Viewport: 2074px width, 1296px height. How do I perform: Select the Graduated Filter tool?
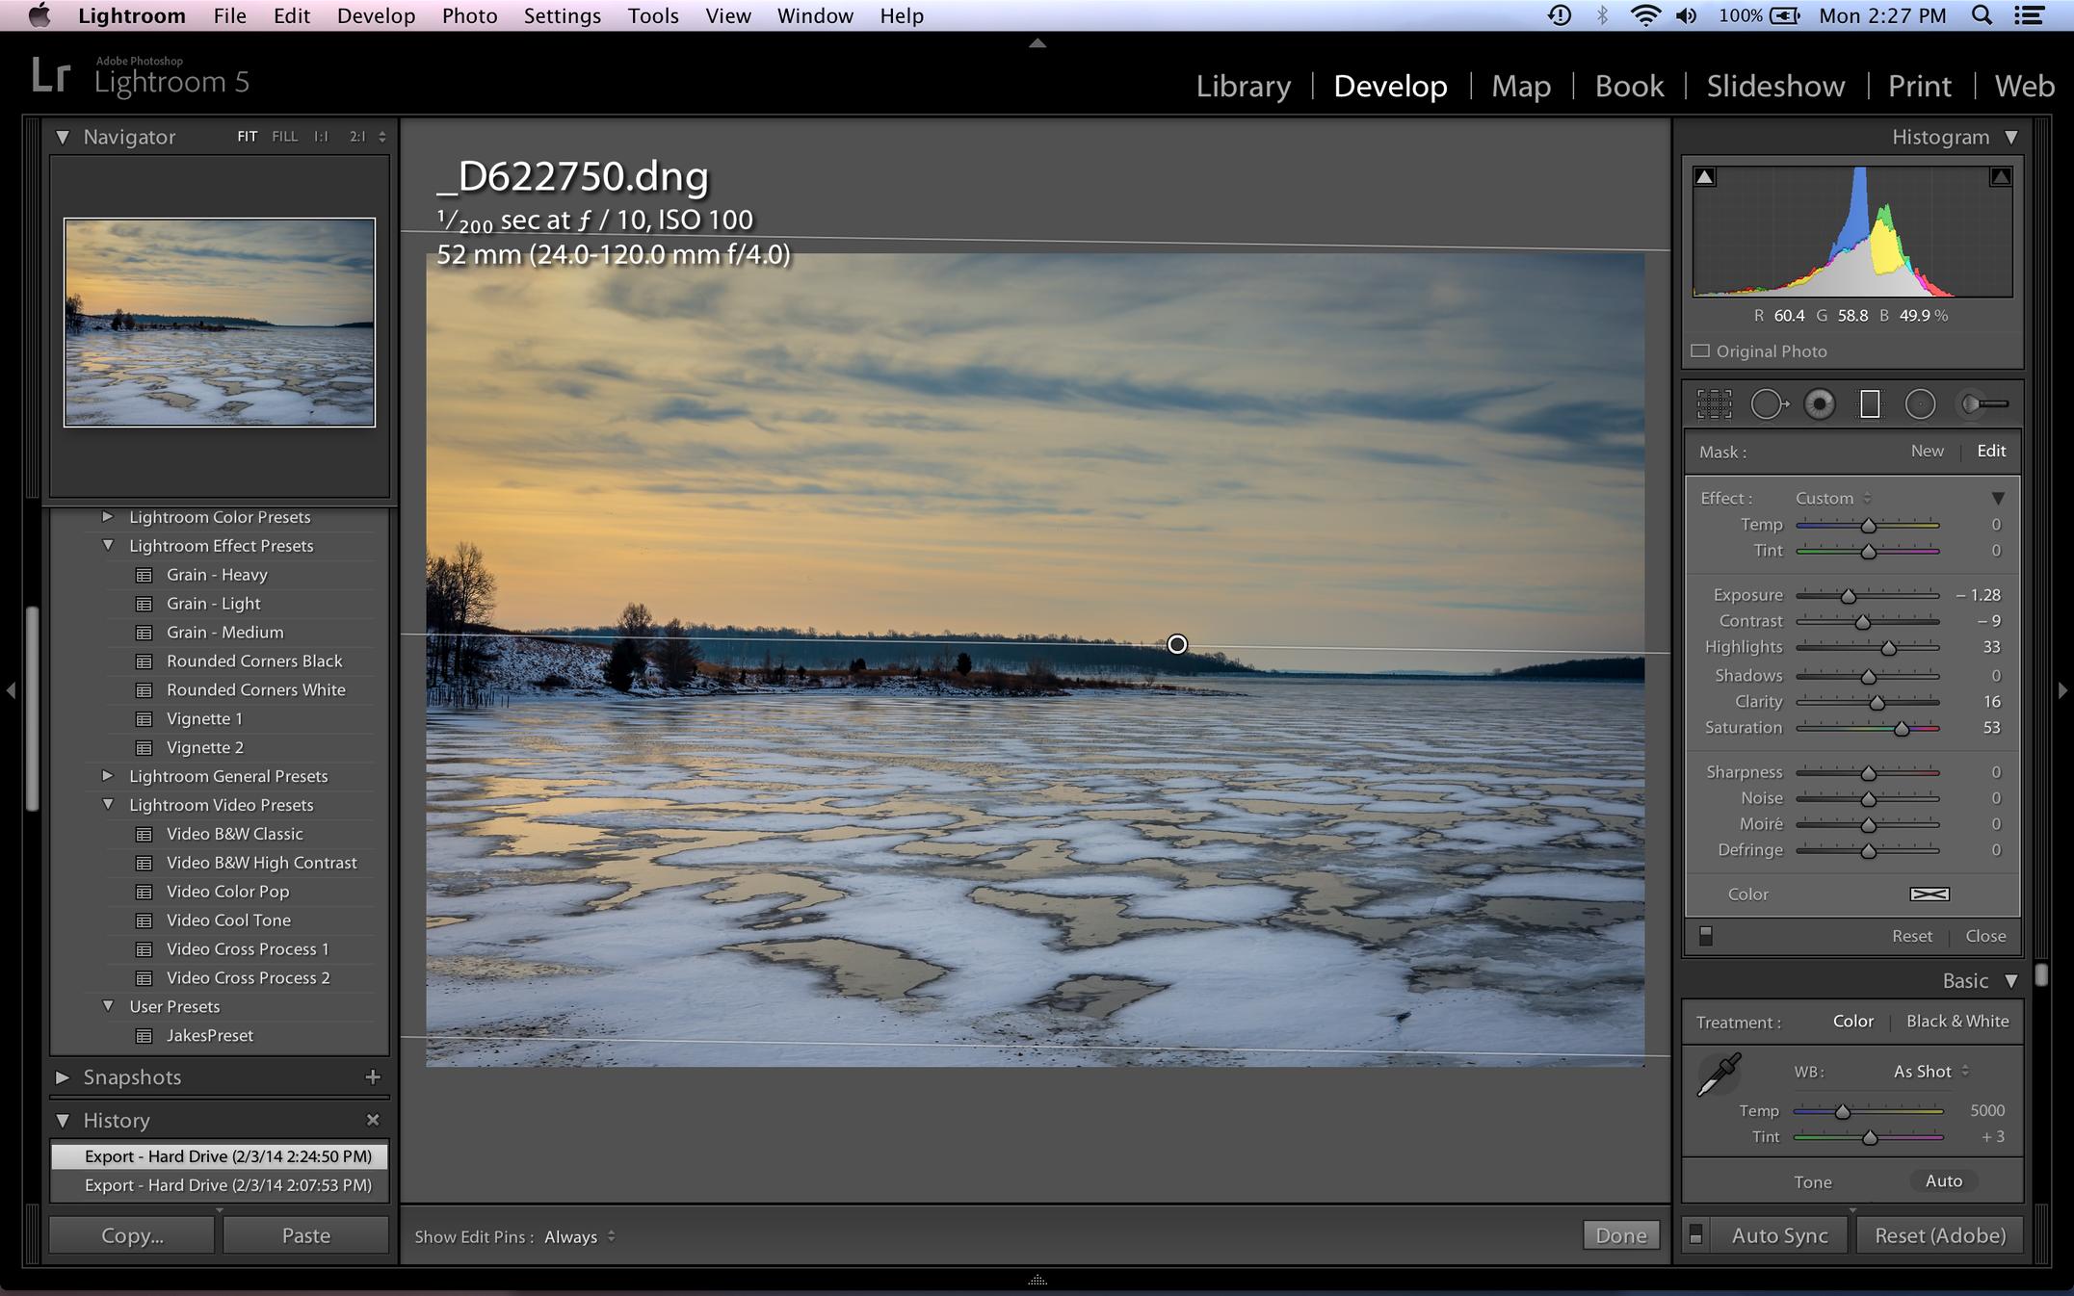click(1869, 404)
